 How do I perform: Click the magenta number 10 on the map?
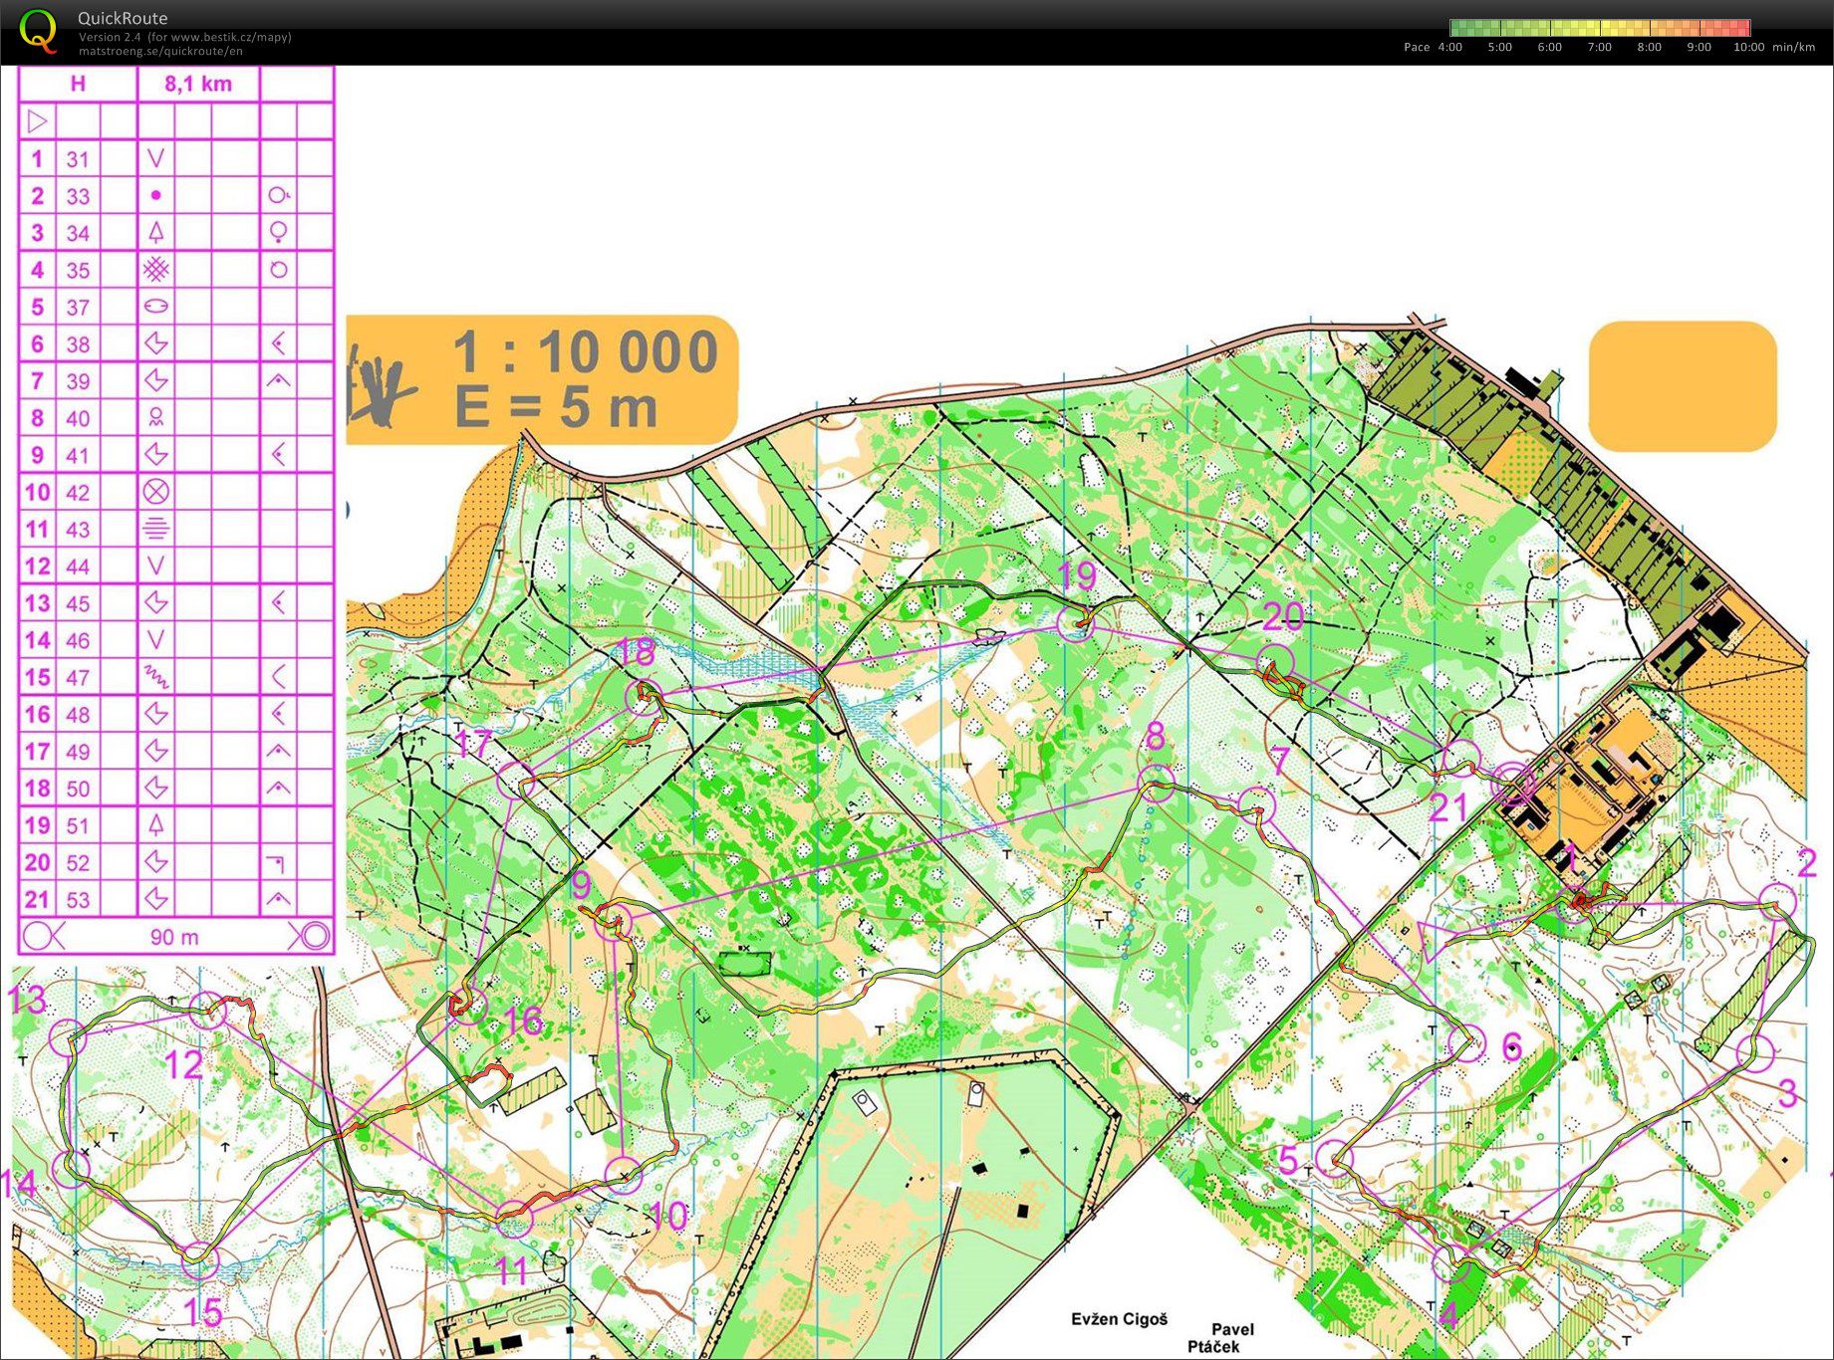pyautogui.click(x=666, y=1215)
